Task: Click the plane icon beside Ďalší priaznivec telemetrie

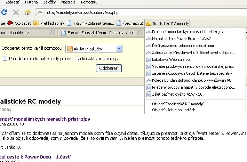Action: click(x=149, y=46)
